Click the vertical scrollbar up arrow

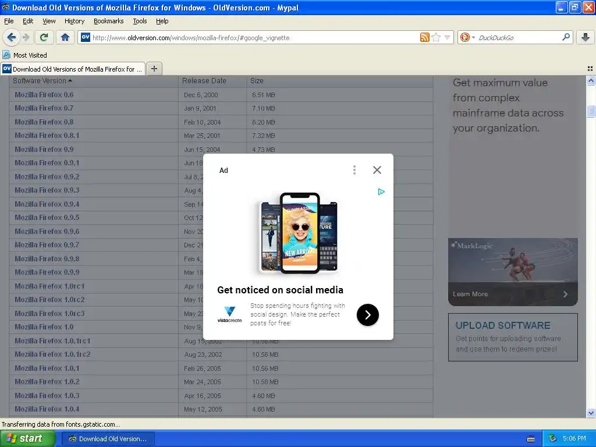591,80
